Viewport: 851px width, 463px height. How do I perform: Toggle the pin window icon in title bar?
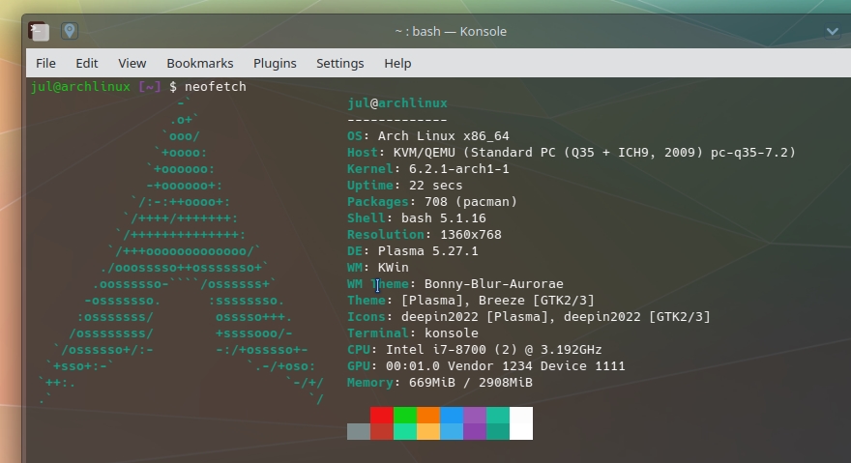tap(70, 31)
